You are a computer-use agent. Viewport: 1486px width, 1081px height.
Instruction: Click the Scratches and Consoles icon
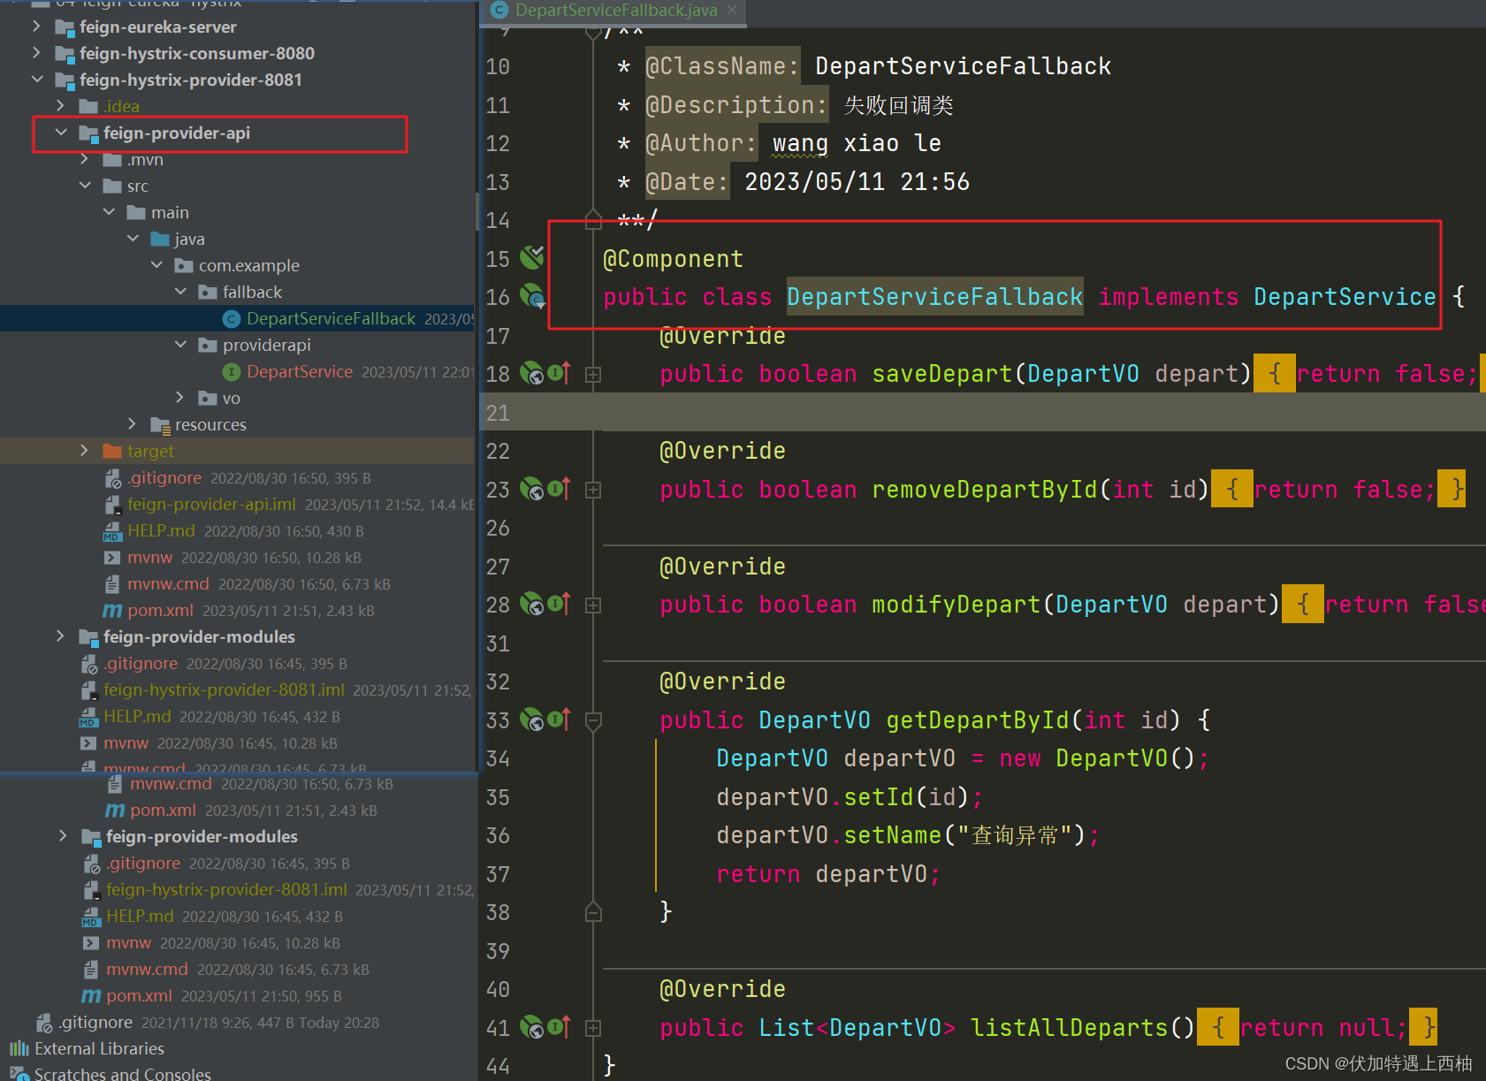(x=19, y=1074)
